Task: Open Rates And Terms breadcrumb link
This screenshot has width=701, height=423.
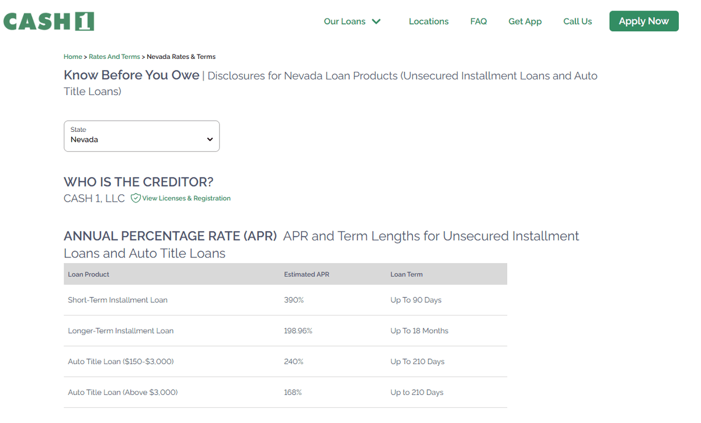Action: [x=114, y=57]
